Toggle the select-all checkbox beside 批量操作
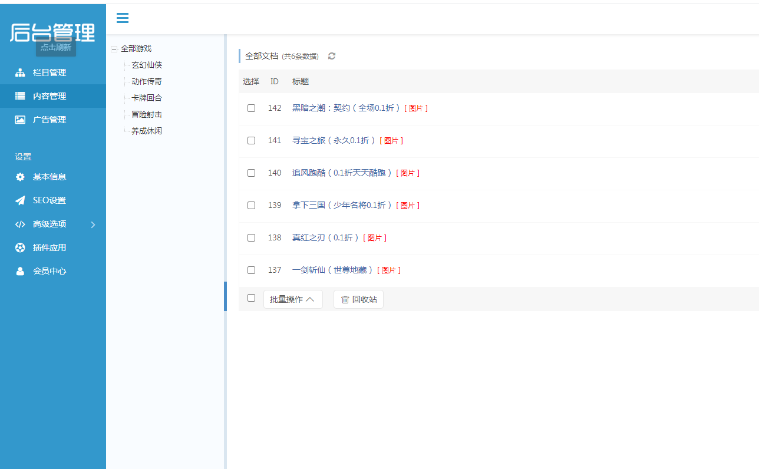 coord(251,298)
